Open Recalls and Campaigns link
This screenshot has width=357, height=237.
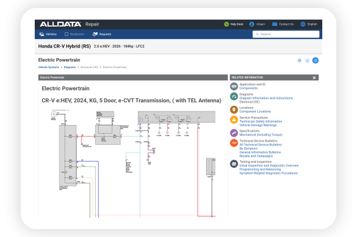click(x=256, y=156)
